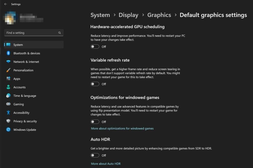This screenshot has width=253, height=168.
Task: Click the Privacy & security shield icon
Action: pyautogui.click(x=8, y=121)
